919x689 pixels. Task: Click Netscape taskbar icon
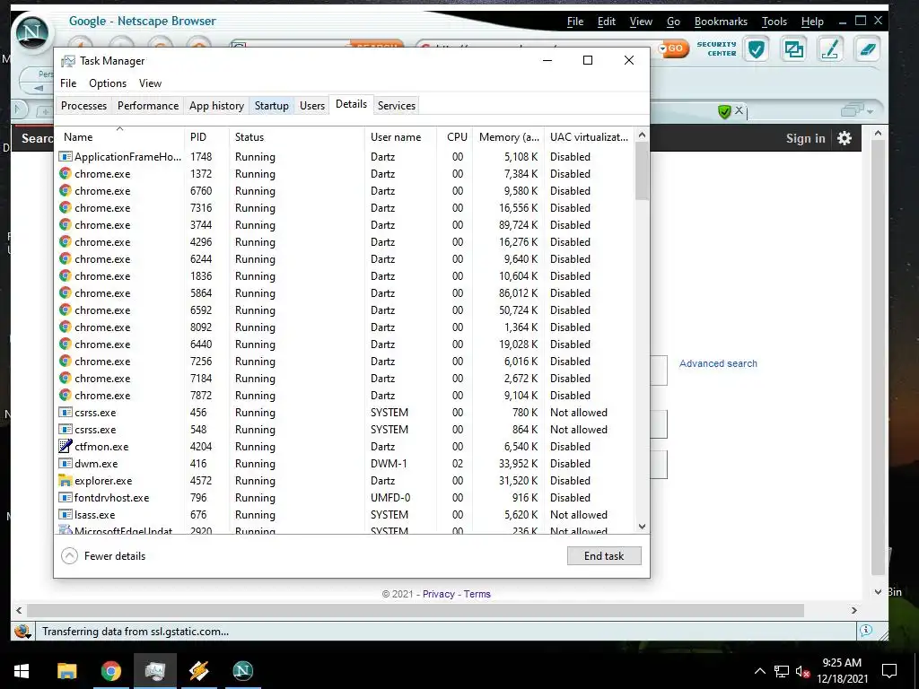(x=242, y=671)
